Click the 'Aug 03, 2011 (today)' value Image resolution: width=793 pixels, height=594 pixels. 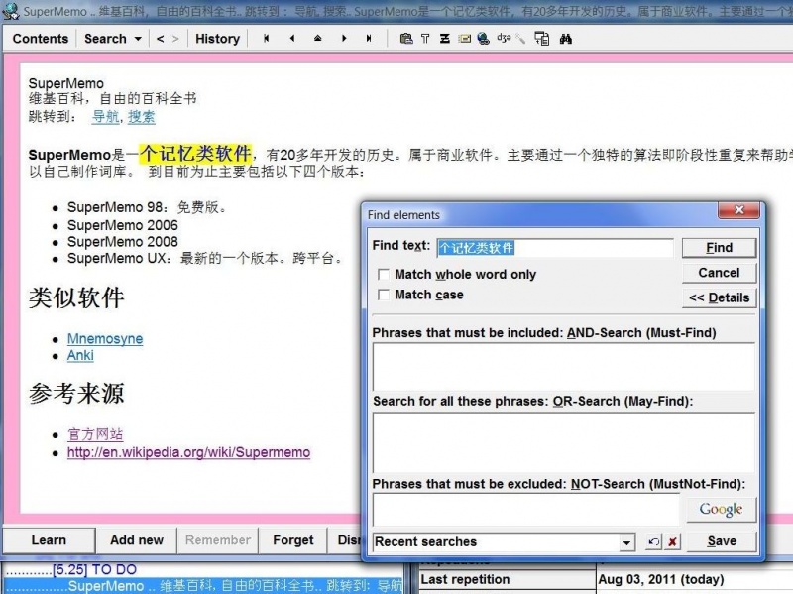tap(660, 579)
